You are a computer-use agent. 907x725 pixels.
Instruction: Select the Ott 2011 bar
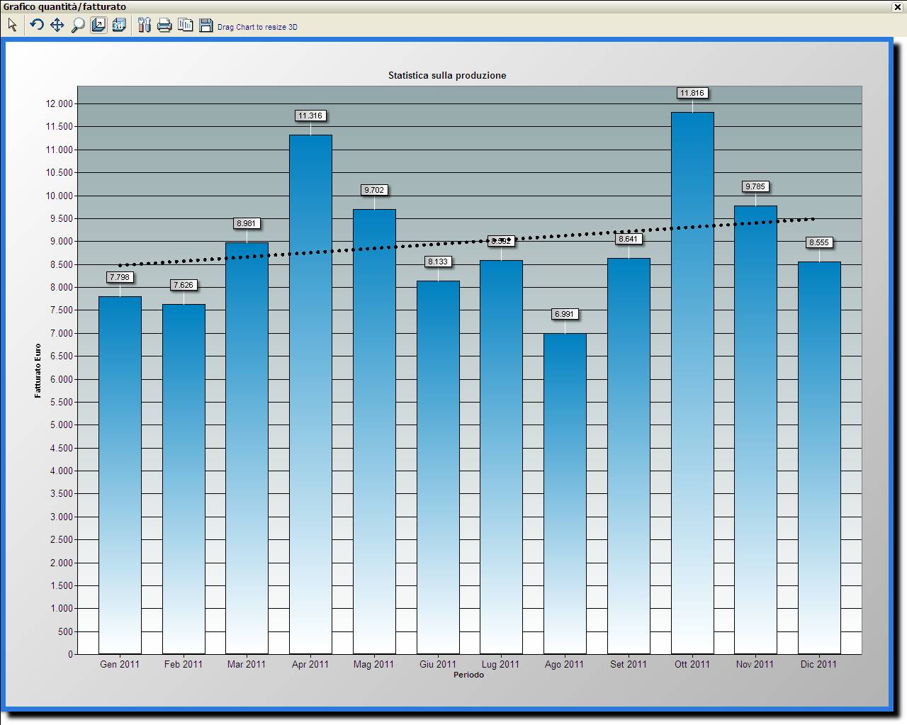pyautogui.click(x=692, y=383)
